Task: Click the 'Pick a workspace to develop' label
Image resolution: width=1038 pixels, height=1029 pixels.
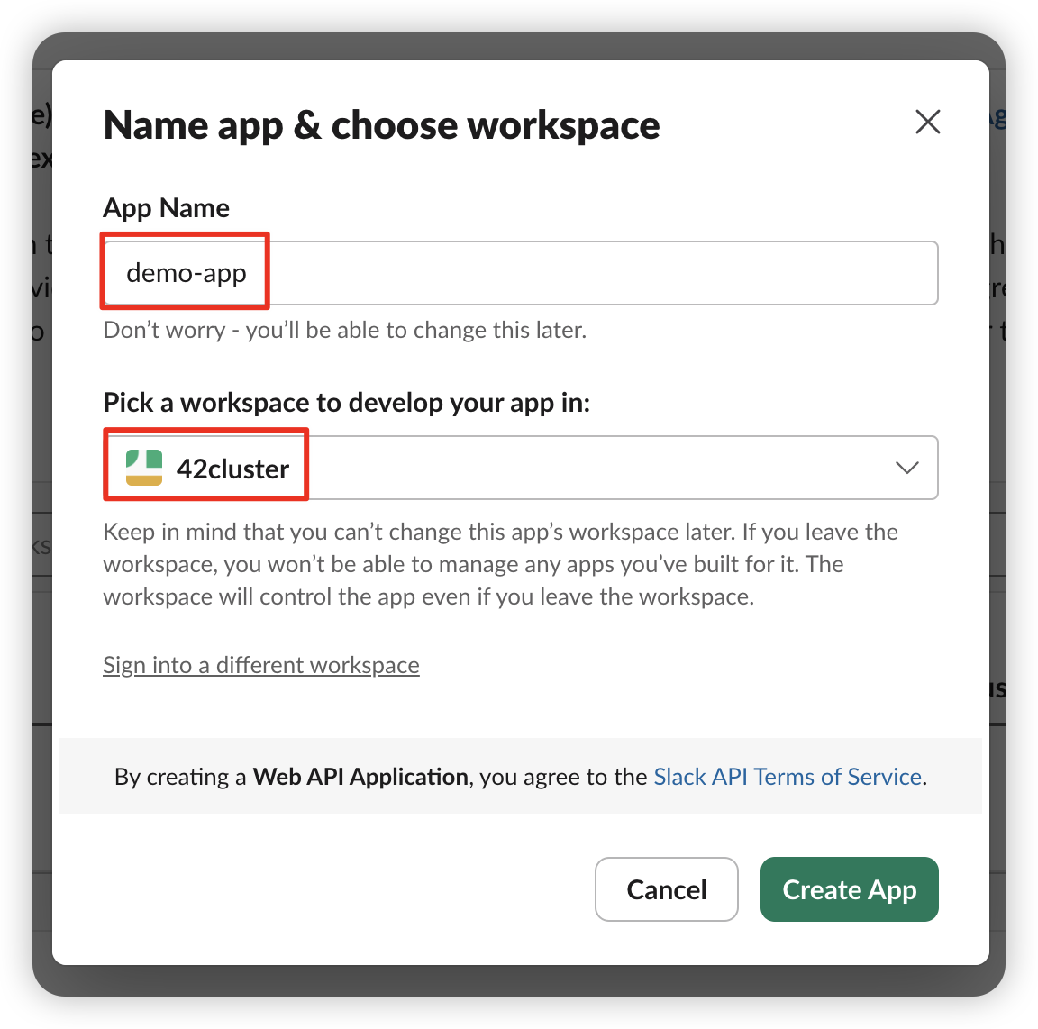Action: pos(346,402)
